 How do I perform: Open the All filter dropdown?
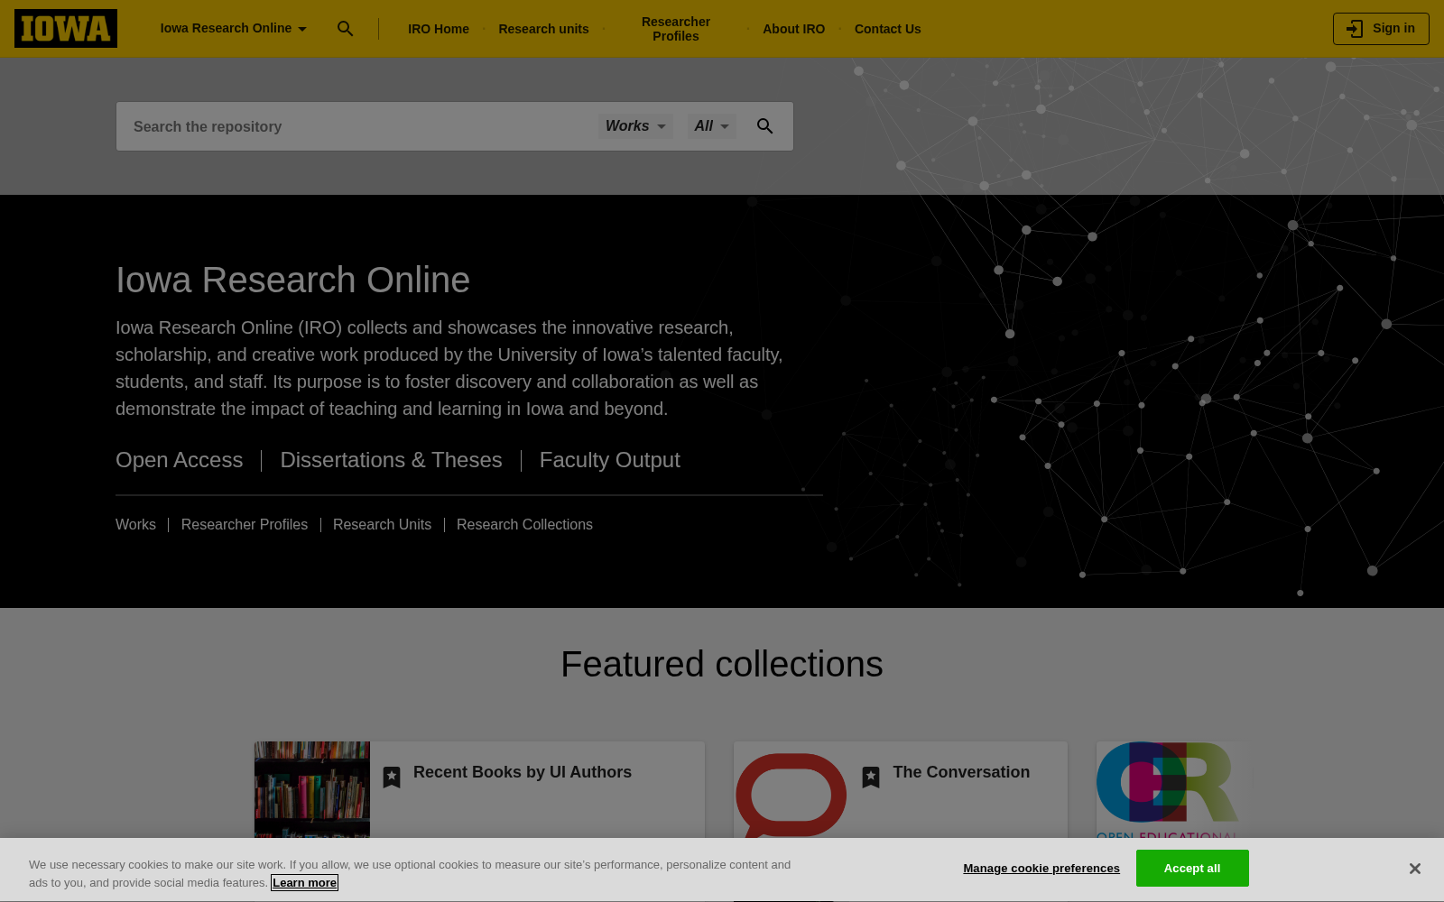pyautogui.click(x=711, y=126)
